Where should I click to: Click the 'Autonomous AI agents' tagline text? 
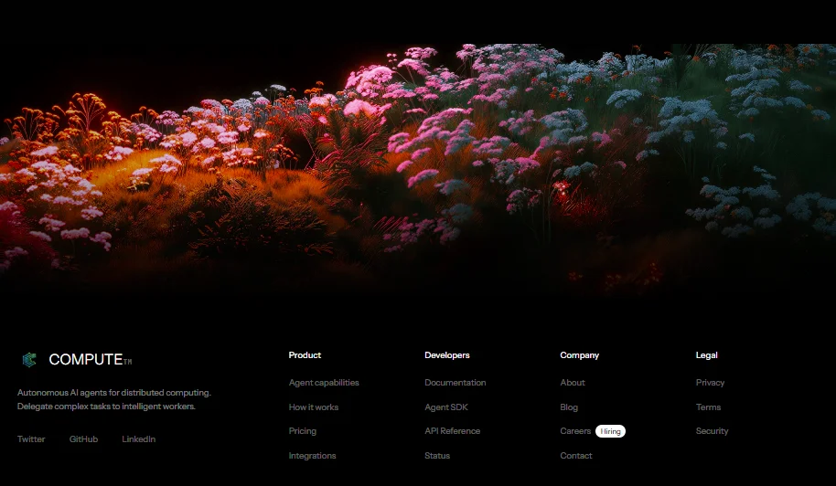tap(114, 399)
